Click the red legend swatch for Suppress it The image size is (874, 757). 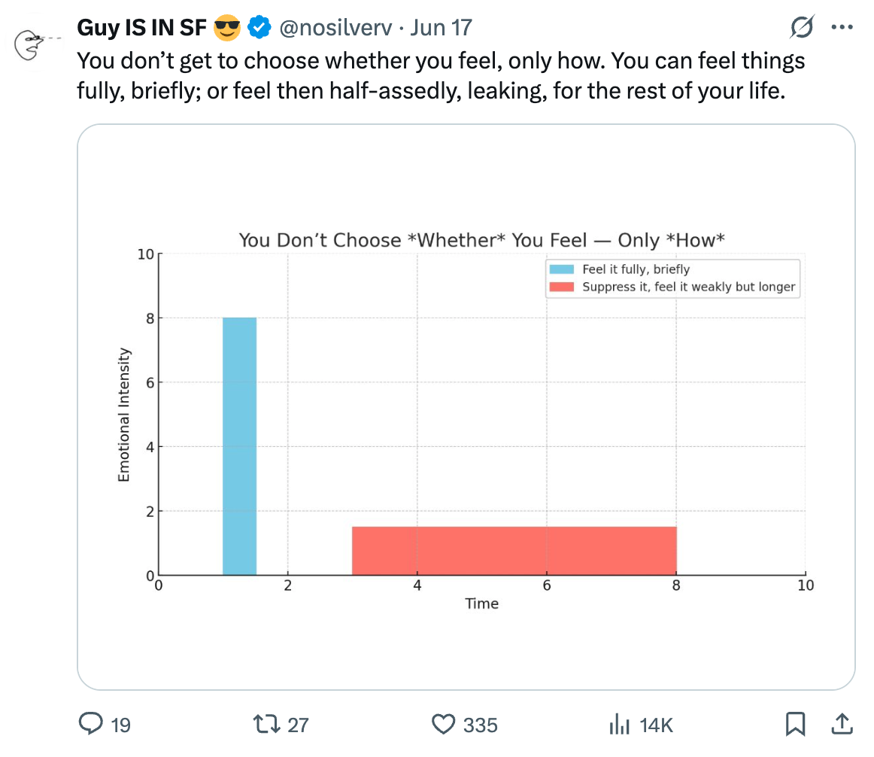point(561,287)
